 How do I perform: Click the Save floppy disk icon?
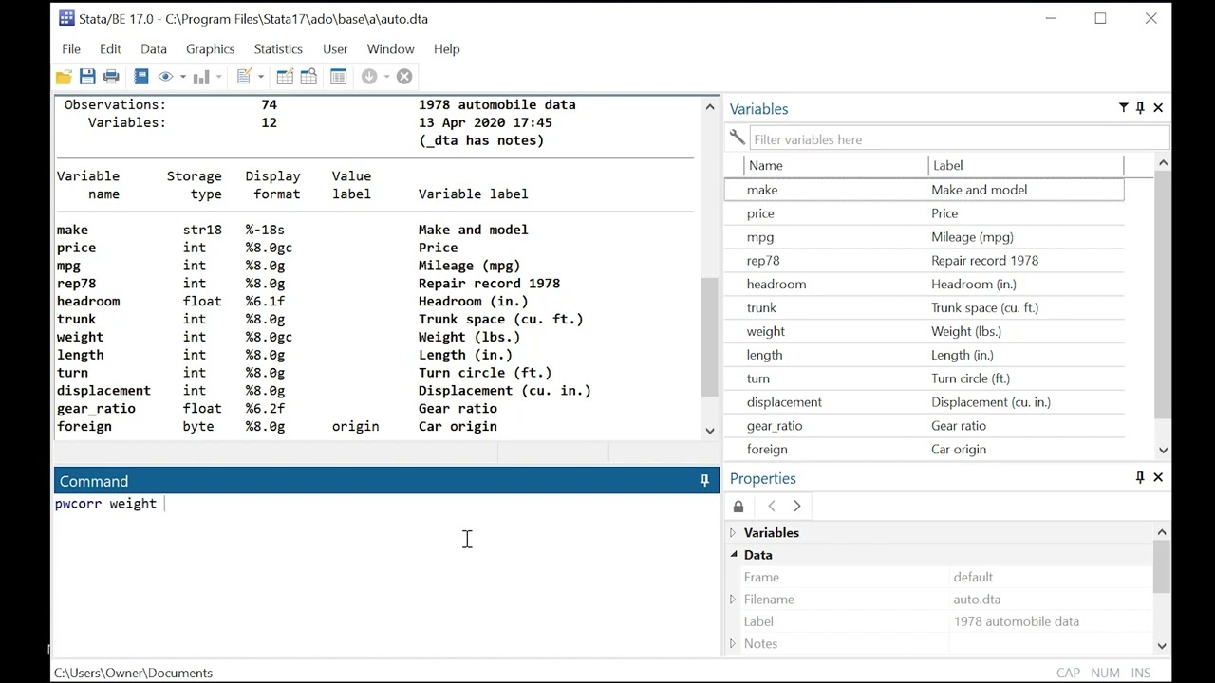click(87, 77)
